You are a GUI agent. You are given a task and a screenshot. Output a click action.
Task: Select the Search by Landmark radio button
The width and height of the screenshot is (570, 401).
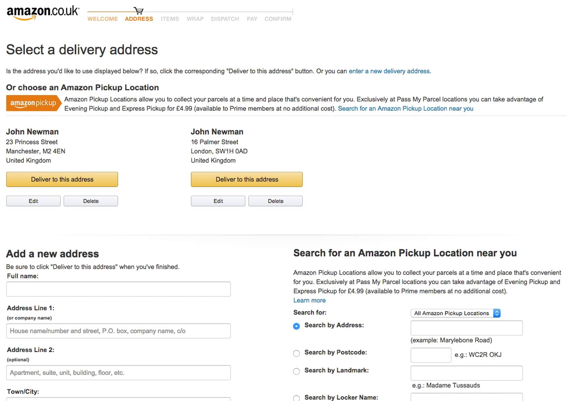[x=296, y=371]
